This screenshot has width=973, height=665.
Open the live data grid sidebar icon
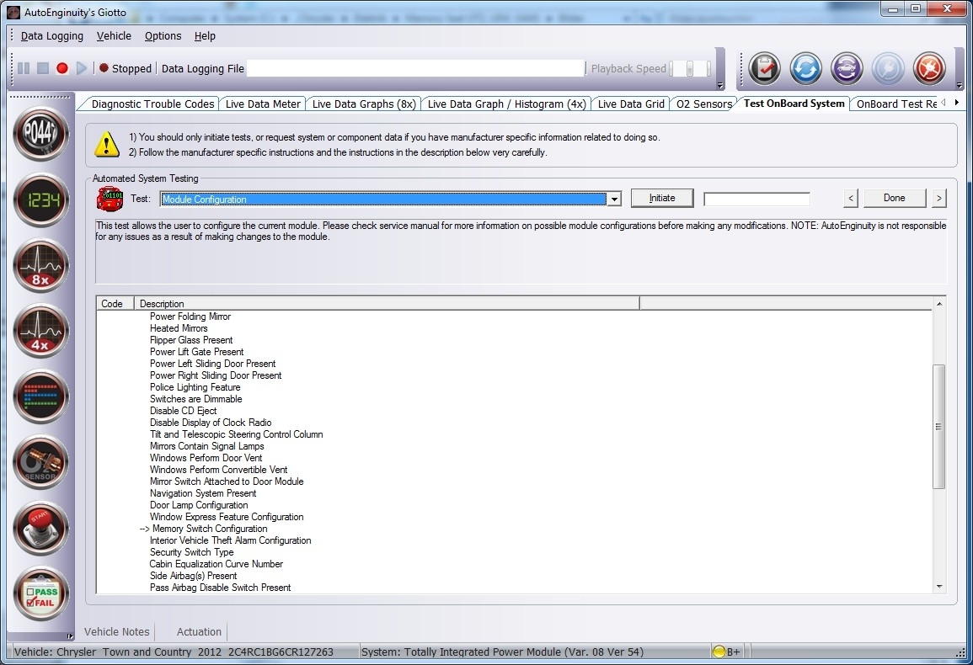[x=41, y=397]
